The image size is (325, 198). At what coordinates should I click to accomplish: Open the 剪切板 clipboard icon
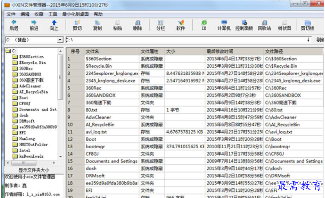(x=308, y=22)
